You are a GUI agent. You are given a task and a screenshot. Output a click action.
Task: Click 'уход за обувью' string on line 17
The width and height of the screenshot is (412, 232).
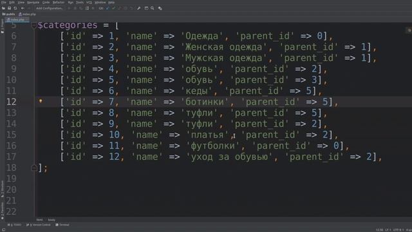pos(229,157)
